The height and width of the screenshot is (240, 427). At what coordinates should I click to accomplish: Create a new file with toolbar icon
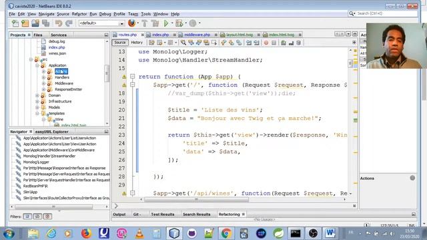pyautogui.click(x=15, y=23)
